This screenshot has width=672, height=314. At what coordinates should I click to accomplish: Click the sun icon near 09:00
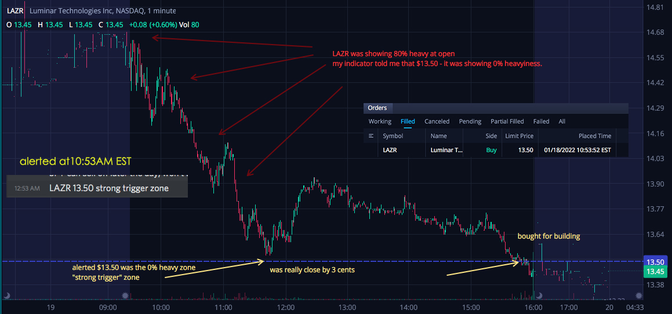point(125,295)
